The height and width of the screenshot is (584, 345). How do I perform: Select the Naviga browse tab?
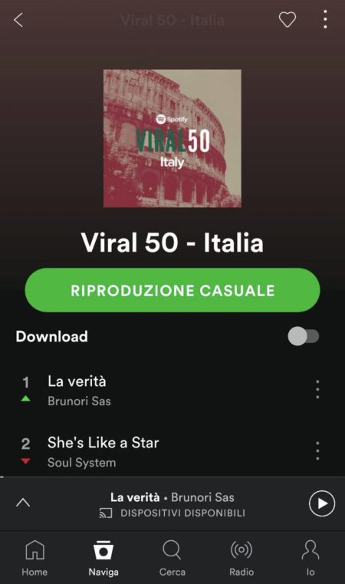(x=103, y=558)
